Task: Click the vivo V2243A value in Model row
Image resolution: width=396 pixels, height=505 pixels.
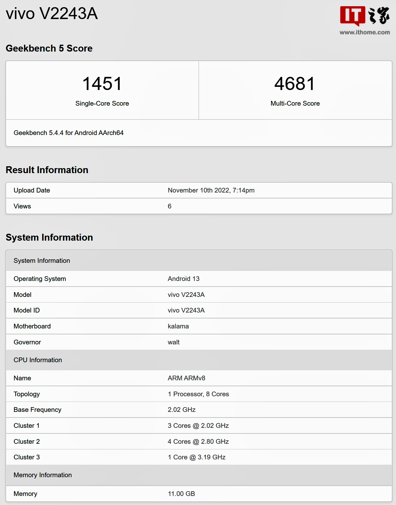Action: pyautogui.click(x=186, y=295)
